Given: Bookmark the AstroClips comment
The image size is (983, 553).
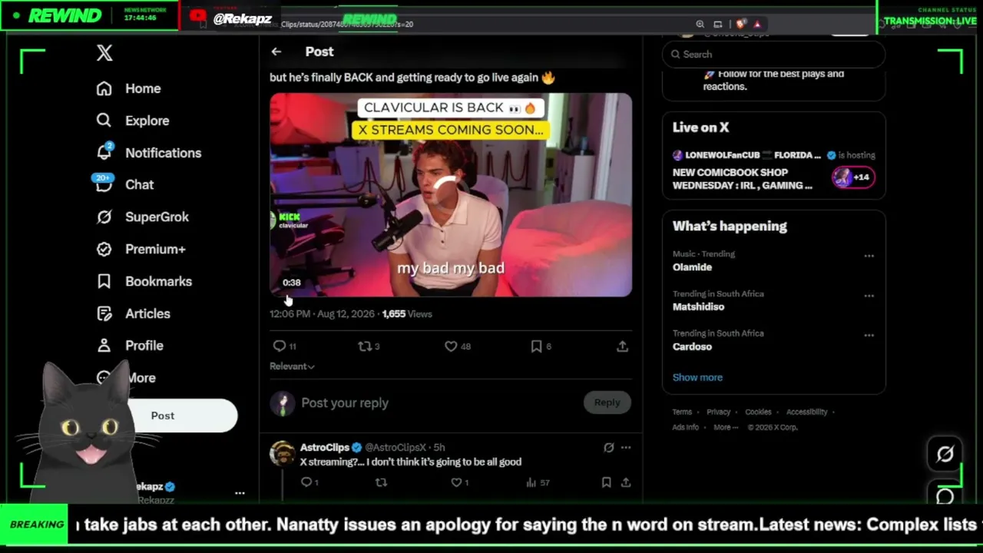Looking at the screenshot, I should click(x=606, y=482).
